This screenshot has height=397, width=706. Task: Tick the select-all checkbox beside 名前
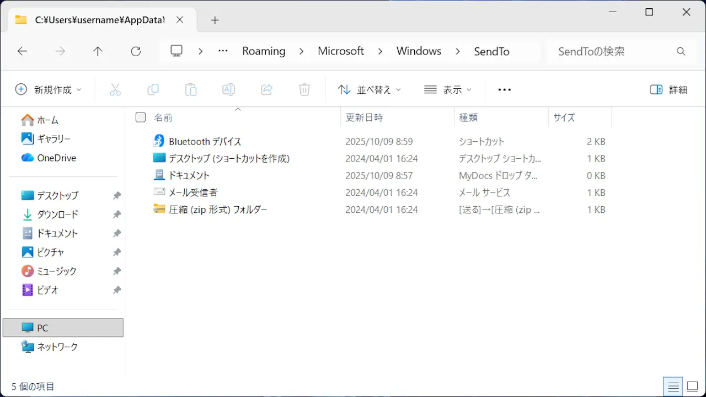[x=141, y=117]
